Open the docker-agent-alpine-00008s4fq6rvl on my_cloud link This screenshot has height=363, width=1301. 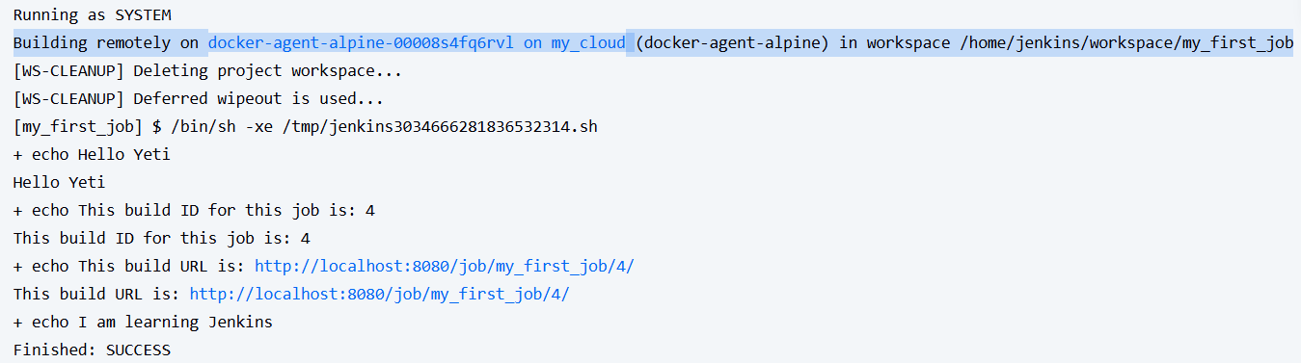coord(417,43)
